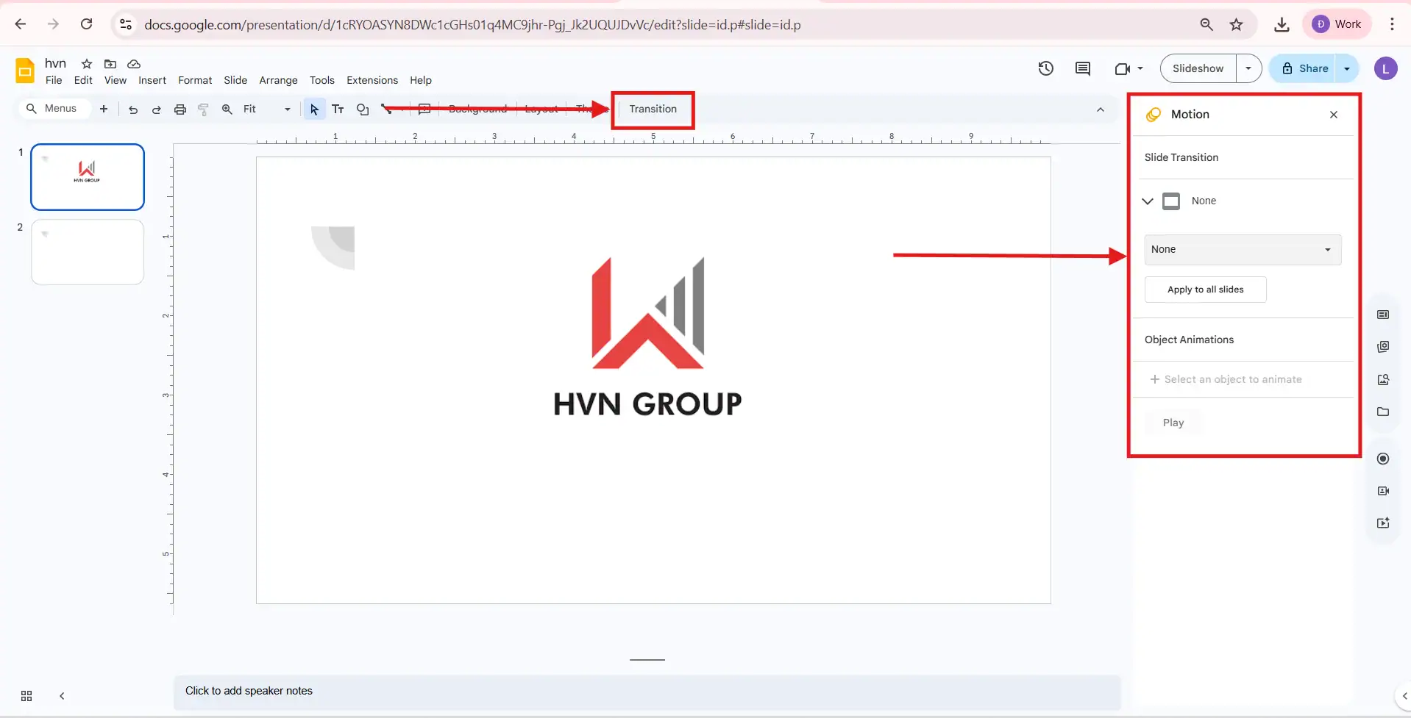Show side panel chevron at bottom right

coord(1404,696)
